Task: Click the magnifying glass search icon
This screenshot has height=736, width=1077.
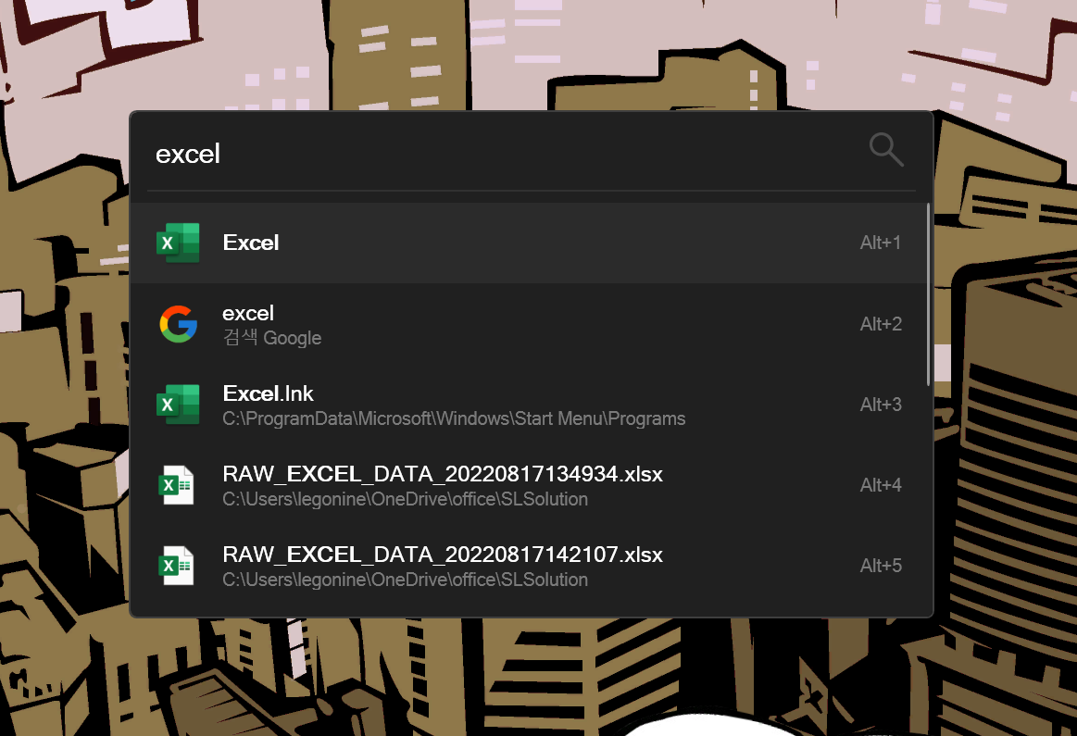Action: coord(885,149)
